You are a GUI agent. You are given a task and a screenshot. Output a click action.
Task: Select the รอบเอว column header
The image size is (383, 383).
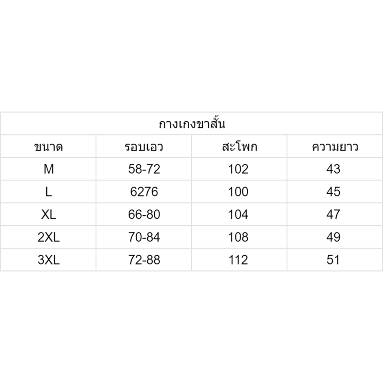144,147
